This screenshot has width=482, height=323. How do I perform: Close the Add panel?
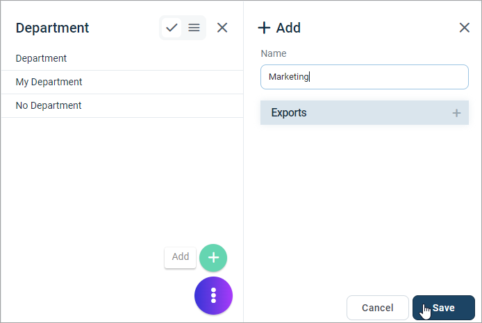click(x=465, y=28)
